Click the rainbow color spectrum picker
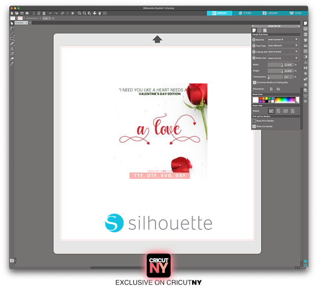 (x=285, y=100)
